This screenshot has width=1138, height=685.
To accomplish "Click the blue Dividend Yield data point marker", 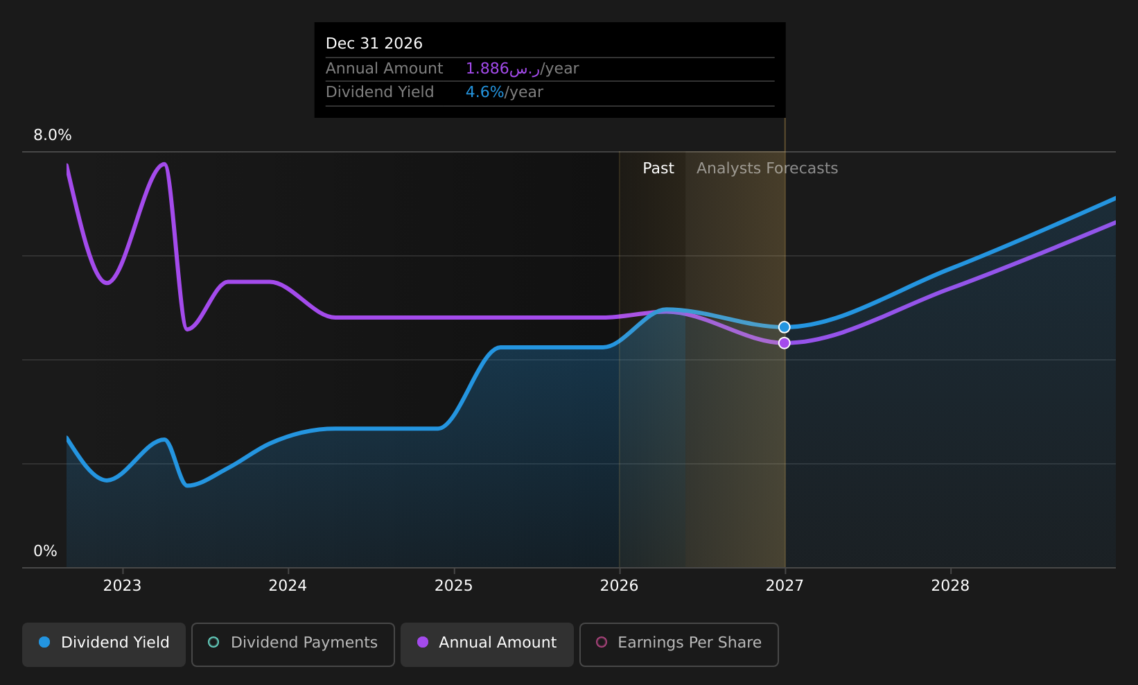I will (784, 327).
